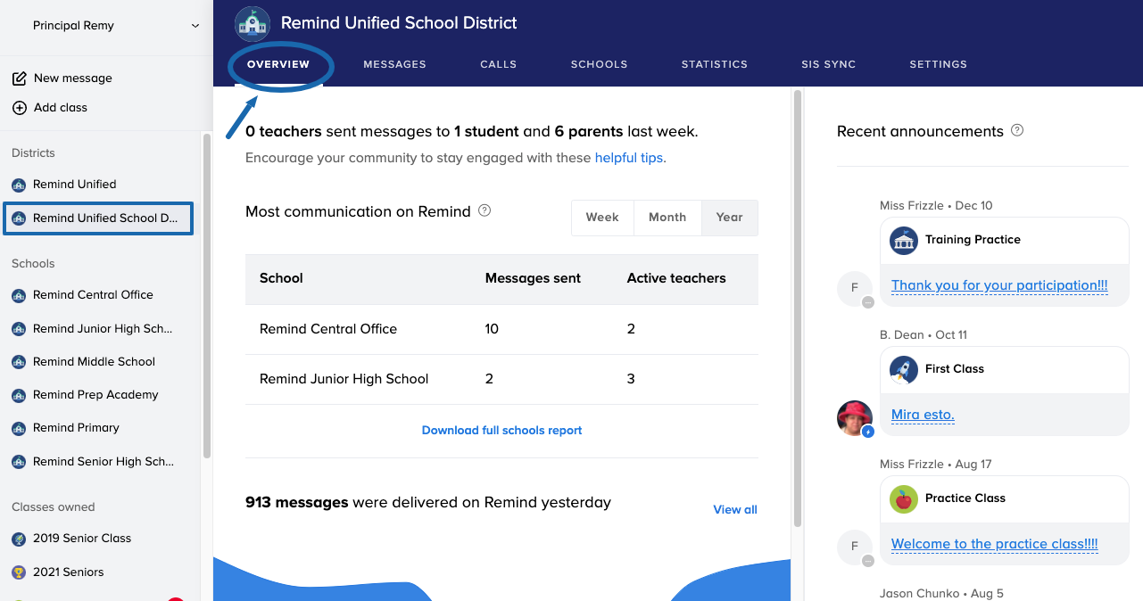The image size is (1143, 601).
Task: Select Remind Middle School in sidebar
Action: [94, 362]
